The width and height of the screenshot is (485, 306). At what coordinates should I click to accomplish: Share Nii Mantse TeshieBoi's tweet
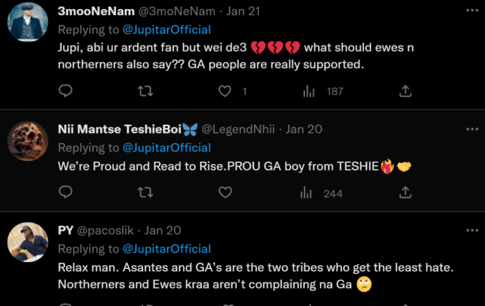click(405, 193)
